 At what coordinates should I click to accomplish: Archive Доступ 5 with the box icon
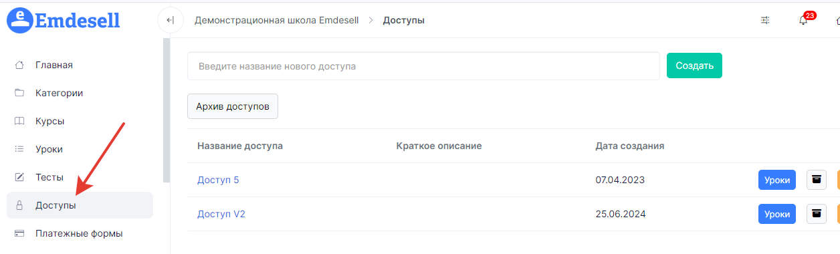tap(817, 180)
